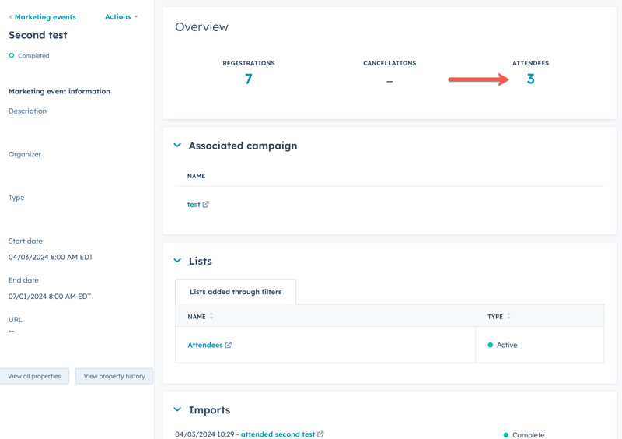Open the Attendees list link
Viewport: 622px width, 439px height.
tap(205, 345)
